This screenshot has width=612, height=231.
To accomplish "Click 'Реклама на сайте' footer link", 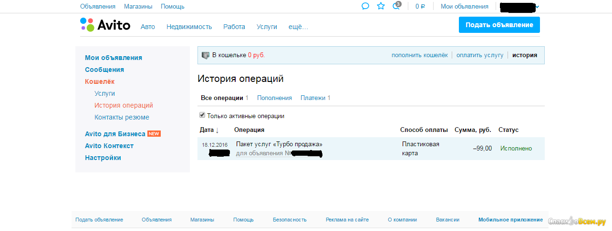I will [x=347, y=220].
